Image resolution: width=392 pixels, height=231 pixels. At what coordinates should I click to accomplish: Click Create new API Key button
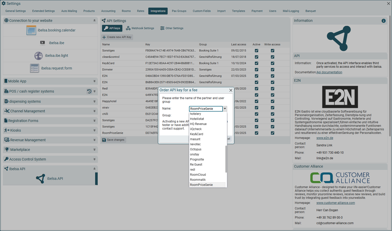pos(117,37)
